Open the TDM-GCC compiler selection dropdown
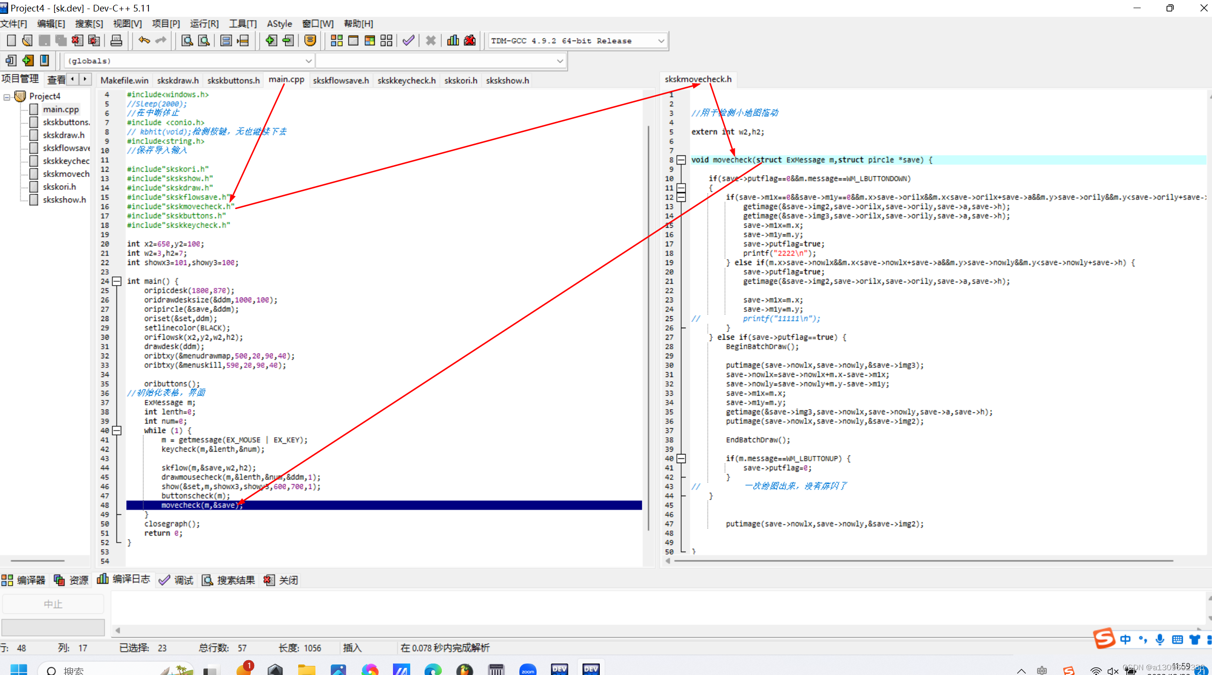This screenshot has height=675, width=1212. (661, 41)
